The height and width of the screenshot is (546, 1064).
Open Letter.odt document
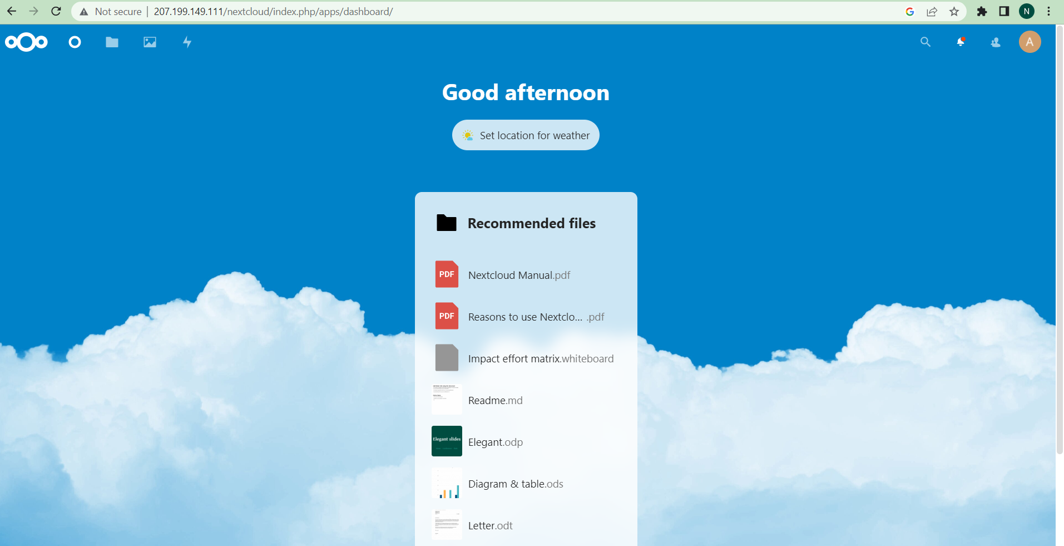click(526, 525)
